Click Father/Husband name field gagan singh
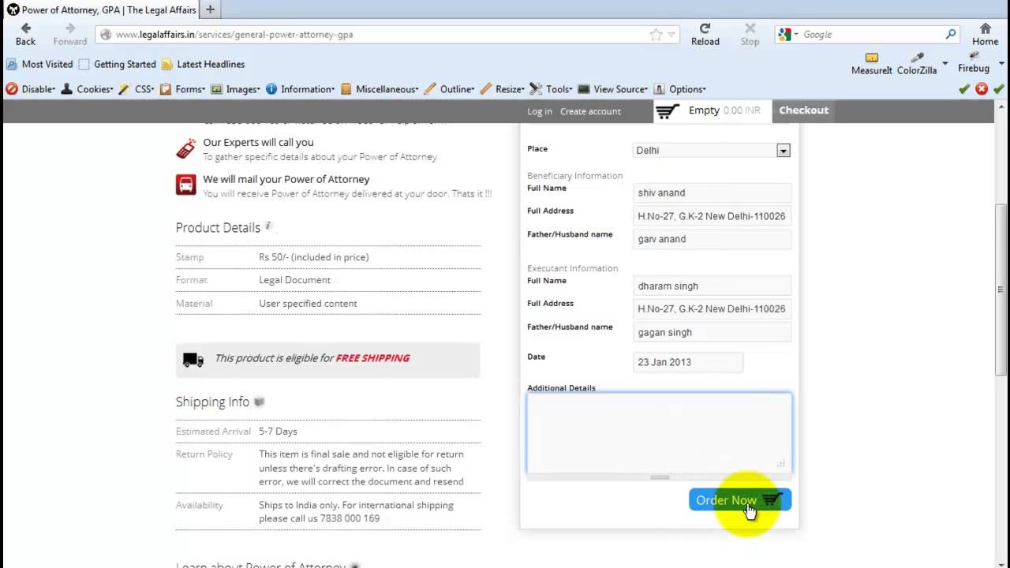 (713, 332)
